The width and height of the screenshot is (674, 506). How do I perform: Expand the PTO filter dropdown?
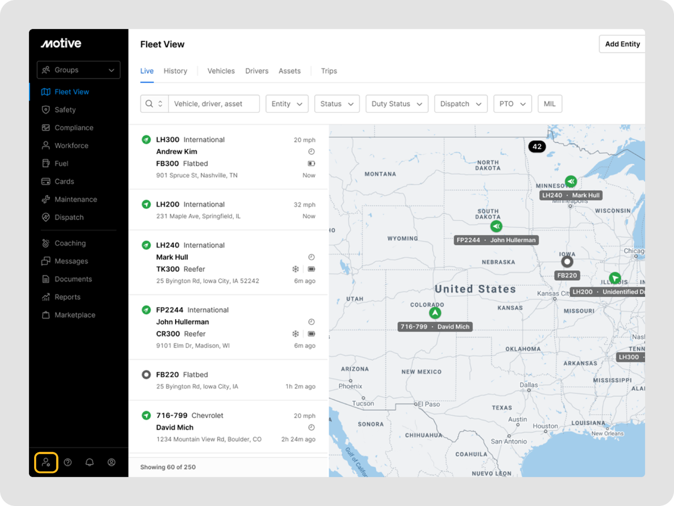coord(512,104)
